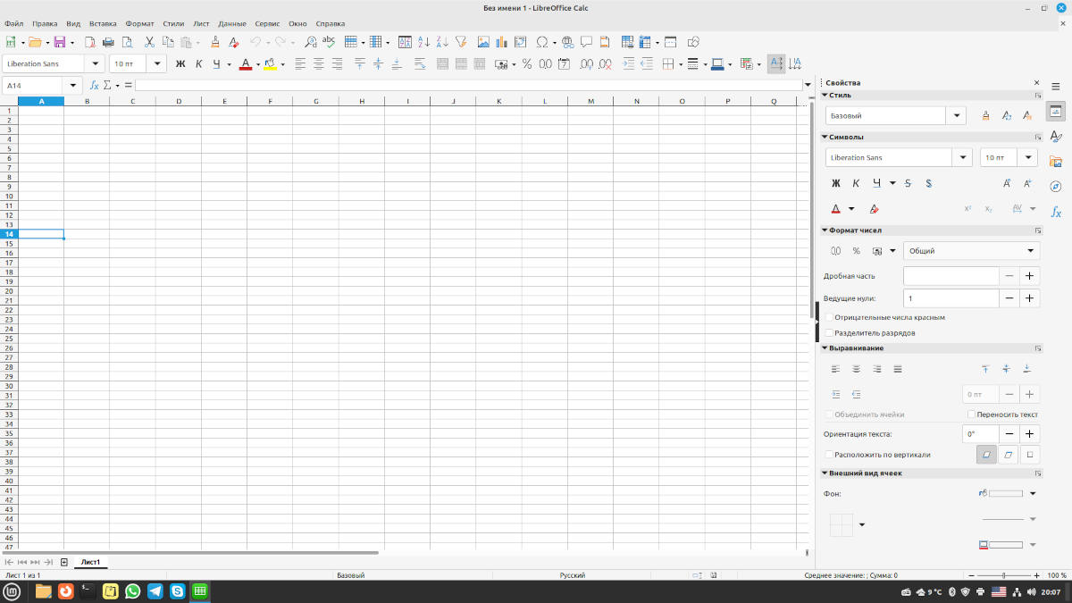Select the Лист1 sheet tab
The image size is (1072, 603).
[x=90, y=563]
